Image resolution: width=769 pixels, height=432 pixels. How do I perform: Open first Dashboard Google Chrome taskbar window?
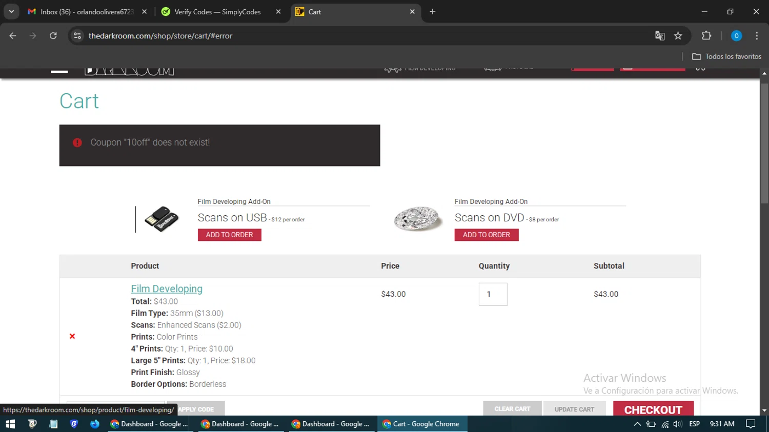click(x=150, y=424)
